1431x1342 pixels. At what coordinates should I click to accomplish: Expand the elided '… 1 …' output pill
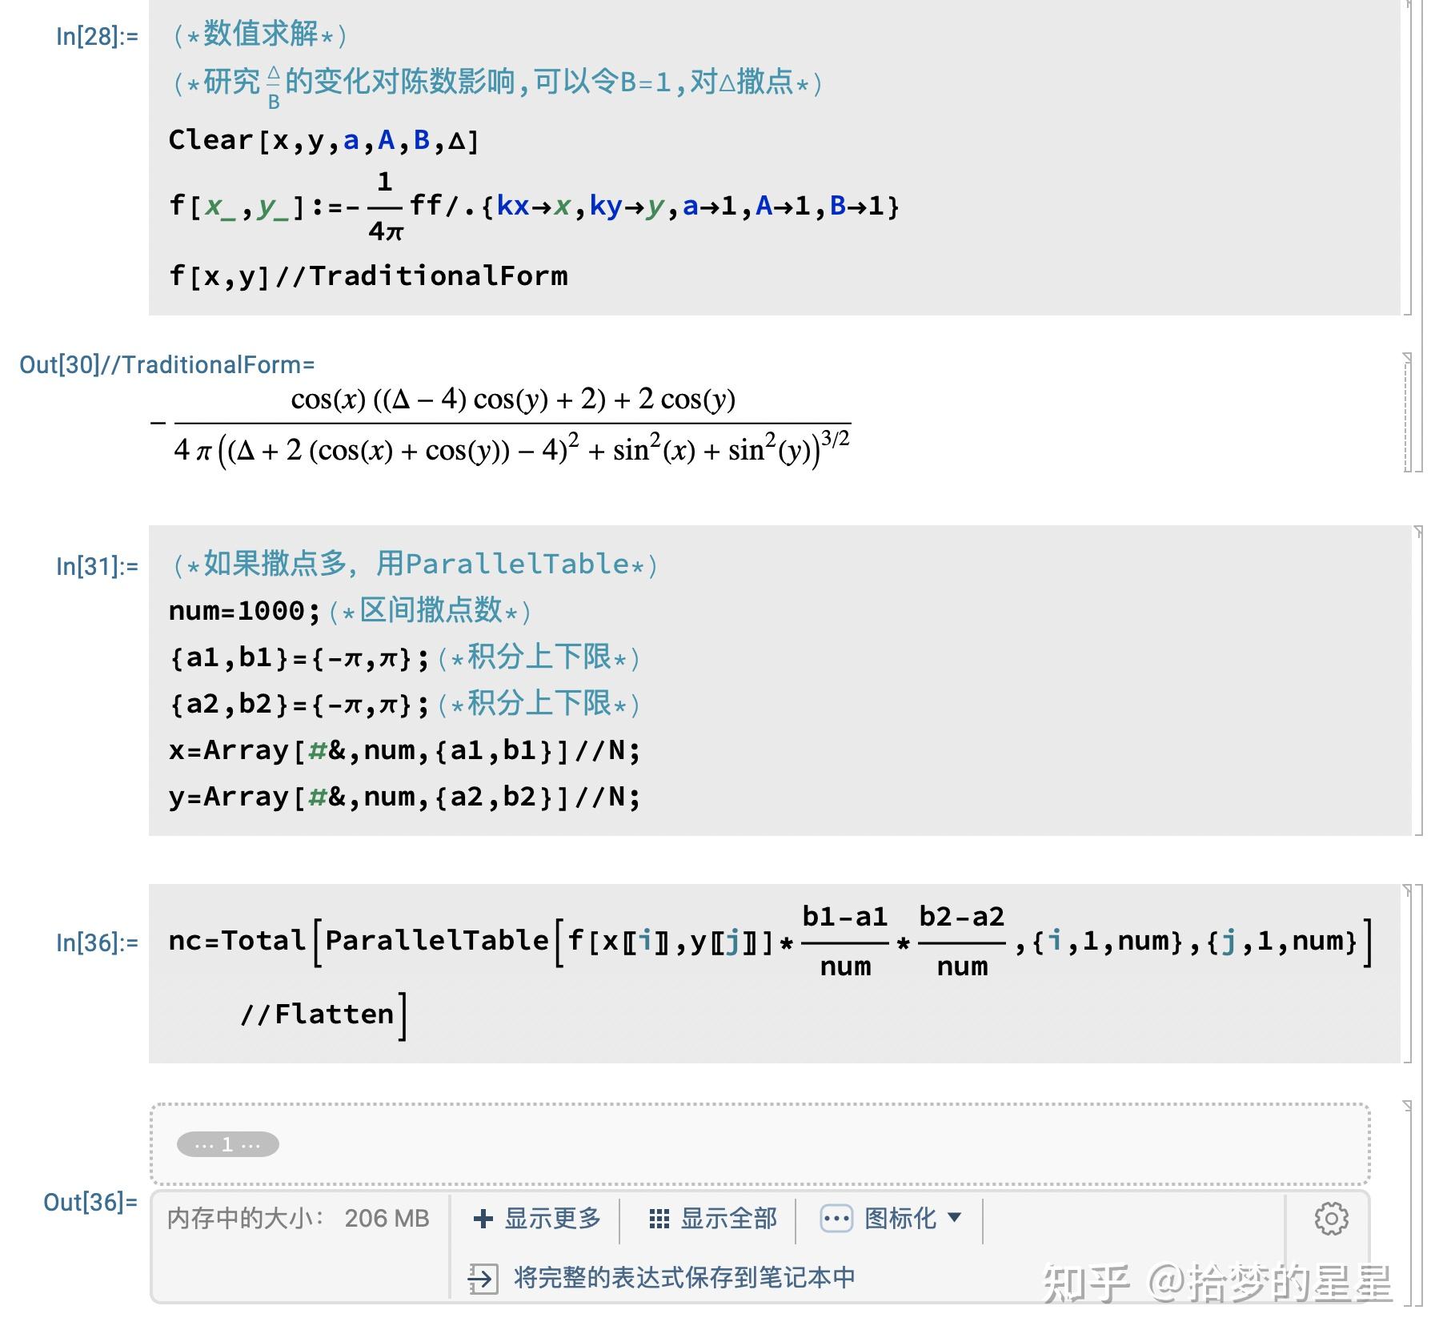[227, 1144]
